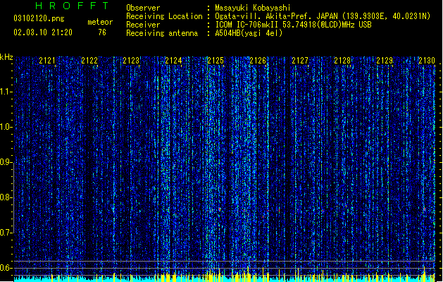Click the 0.8 kHz axis tick label
Image resolution: width=443 pixels, height=282 pixels.
pos(6,197)
